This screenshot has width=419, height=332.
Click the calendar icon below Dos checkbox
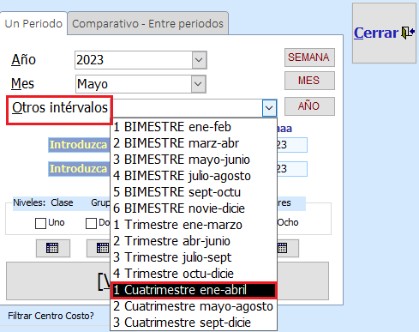99,248
